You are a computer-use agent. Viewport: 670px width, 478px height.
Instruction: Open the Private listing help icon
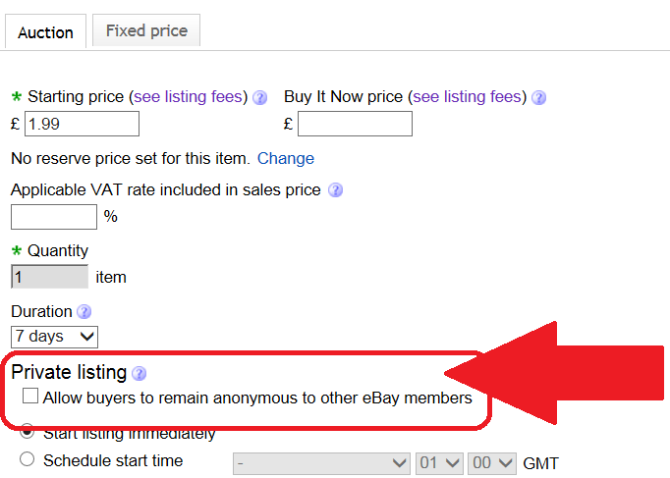tap(140, 373)
